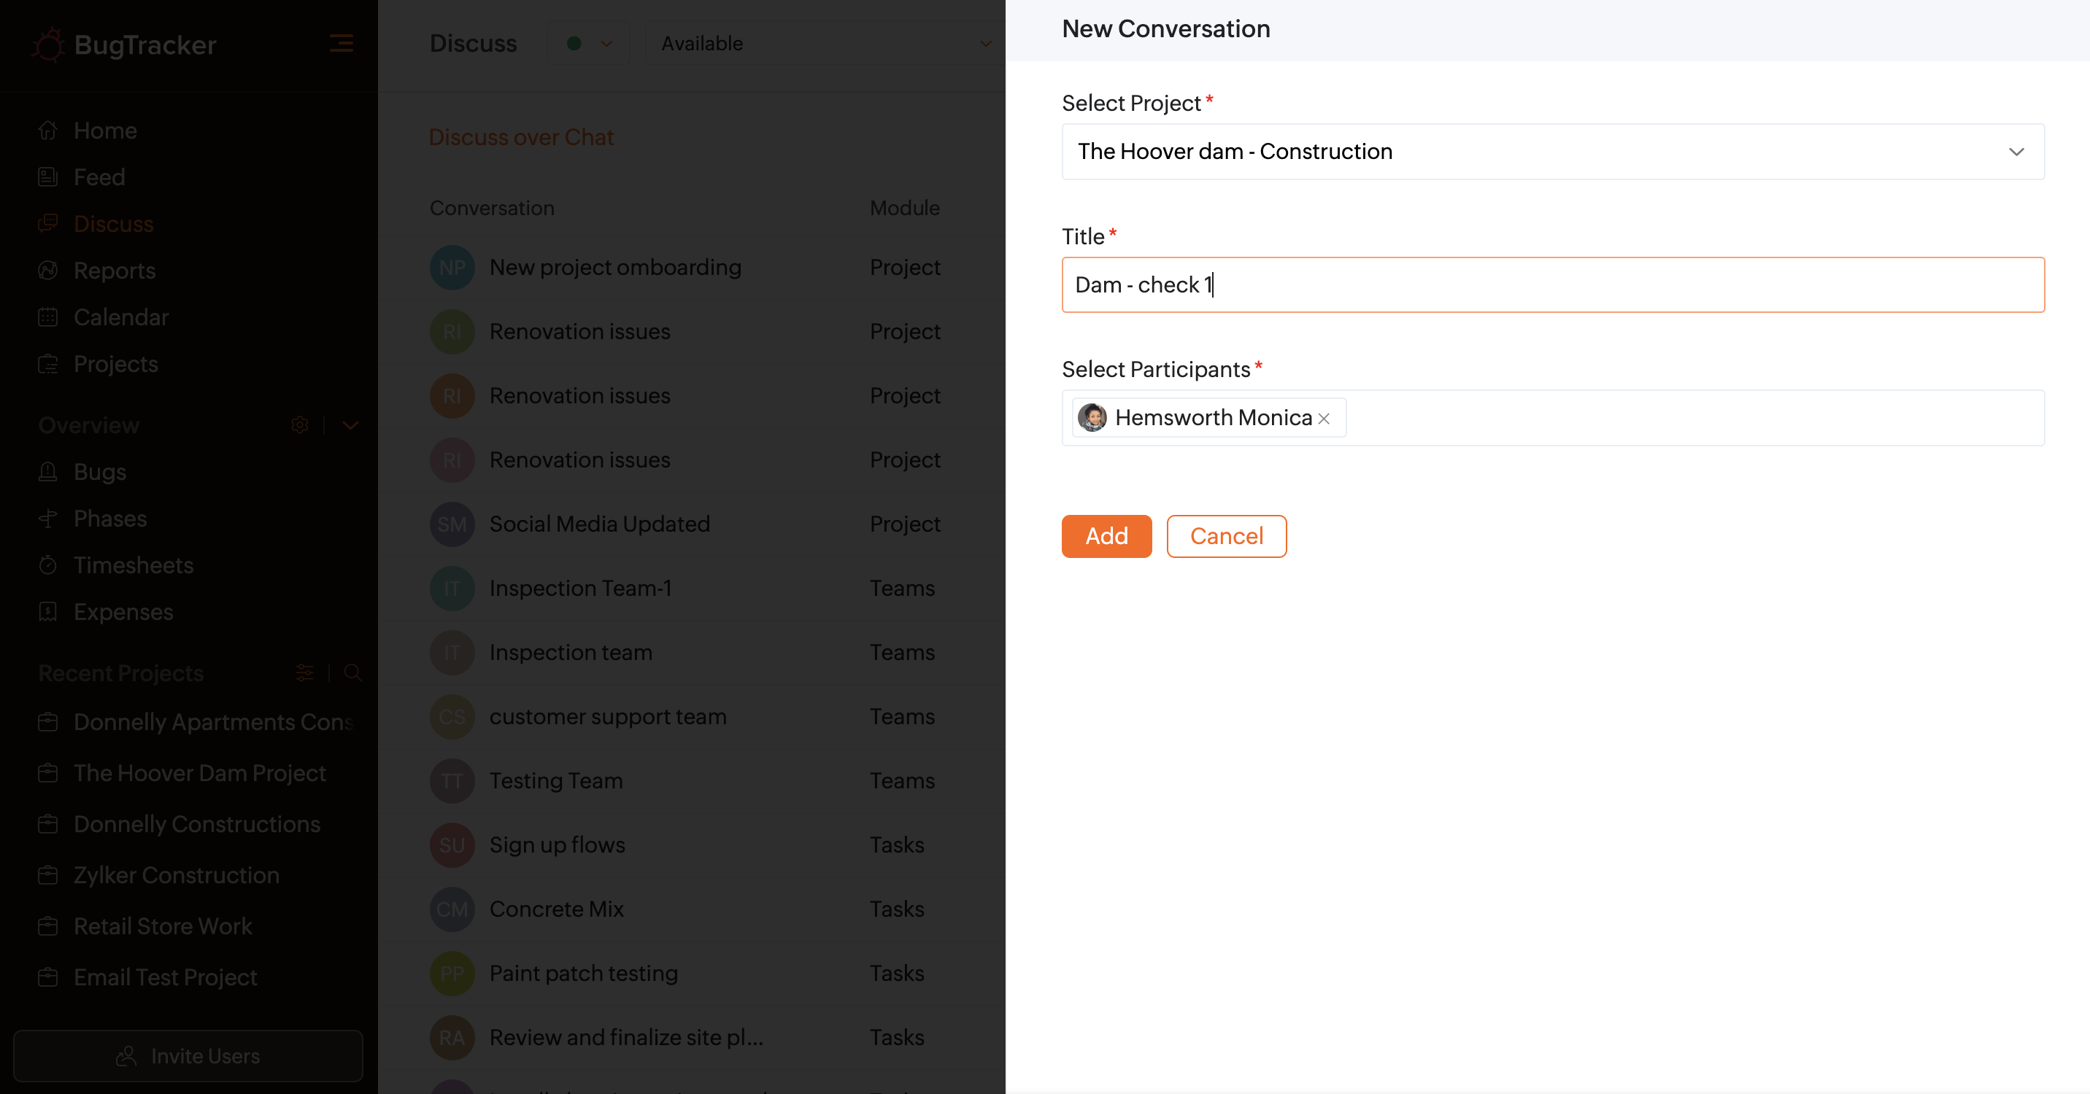Go to Reports in sidebar
The width and height of the screenshot is (2090, 1094).
tap(114, 271)
